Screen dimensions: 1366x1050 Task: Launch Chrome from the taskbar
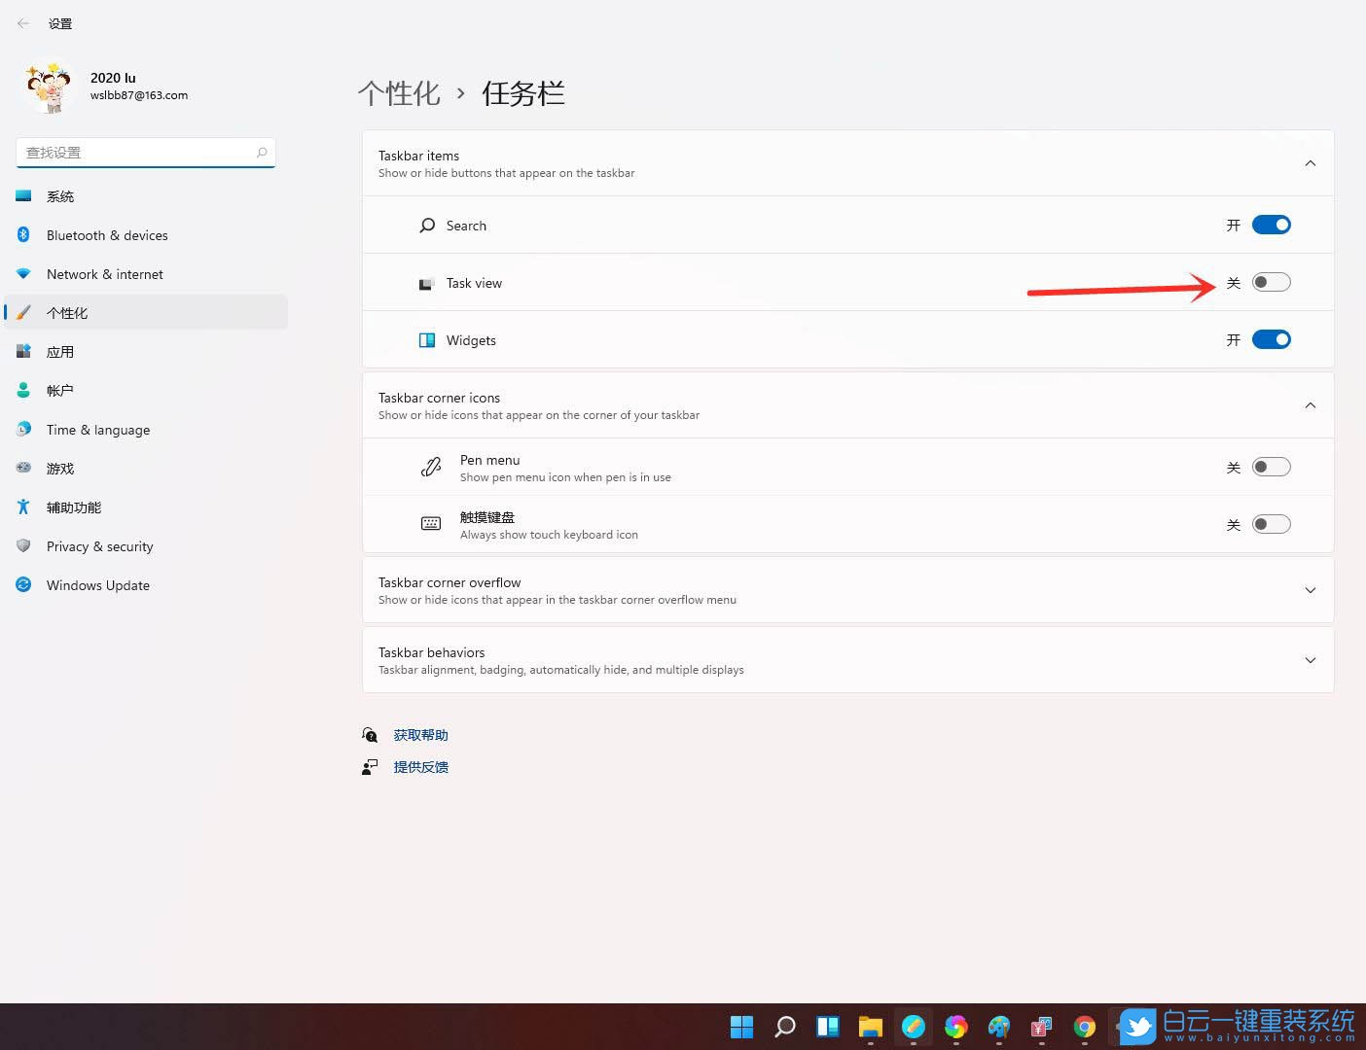coord(1084,1026)
